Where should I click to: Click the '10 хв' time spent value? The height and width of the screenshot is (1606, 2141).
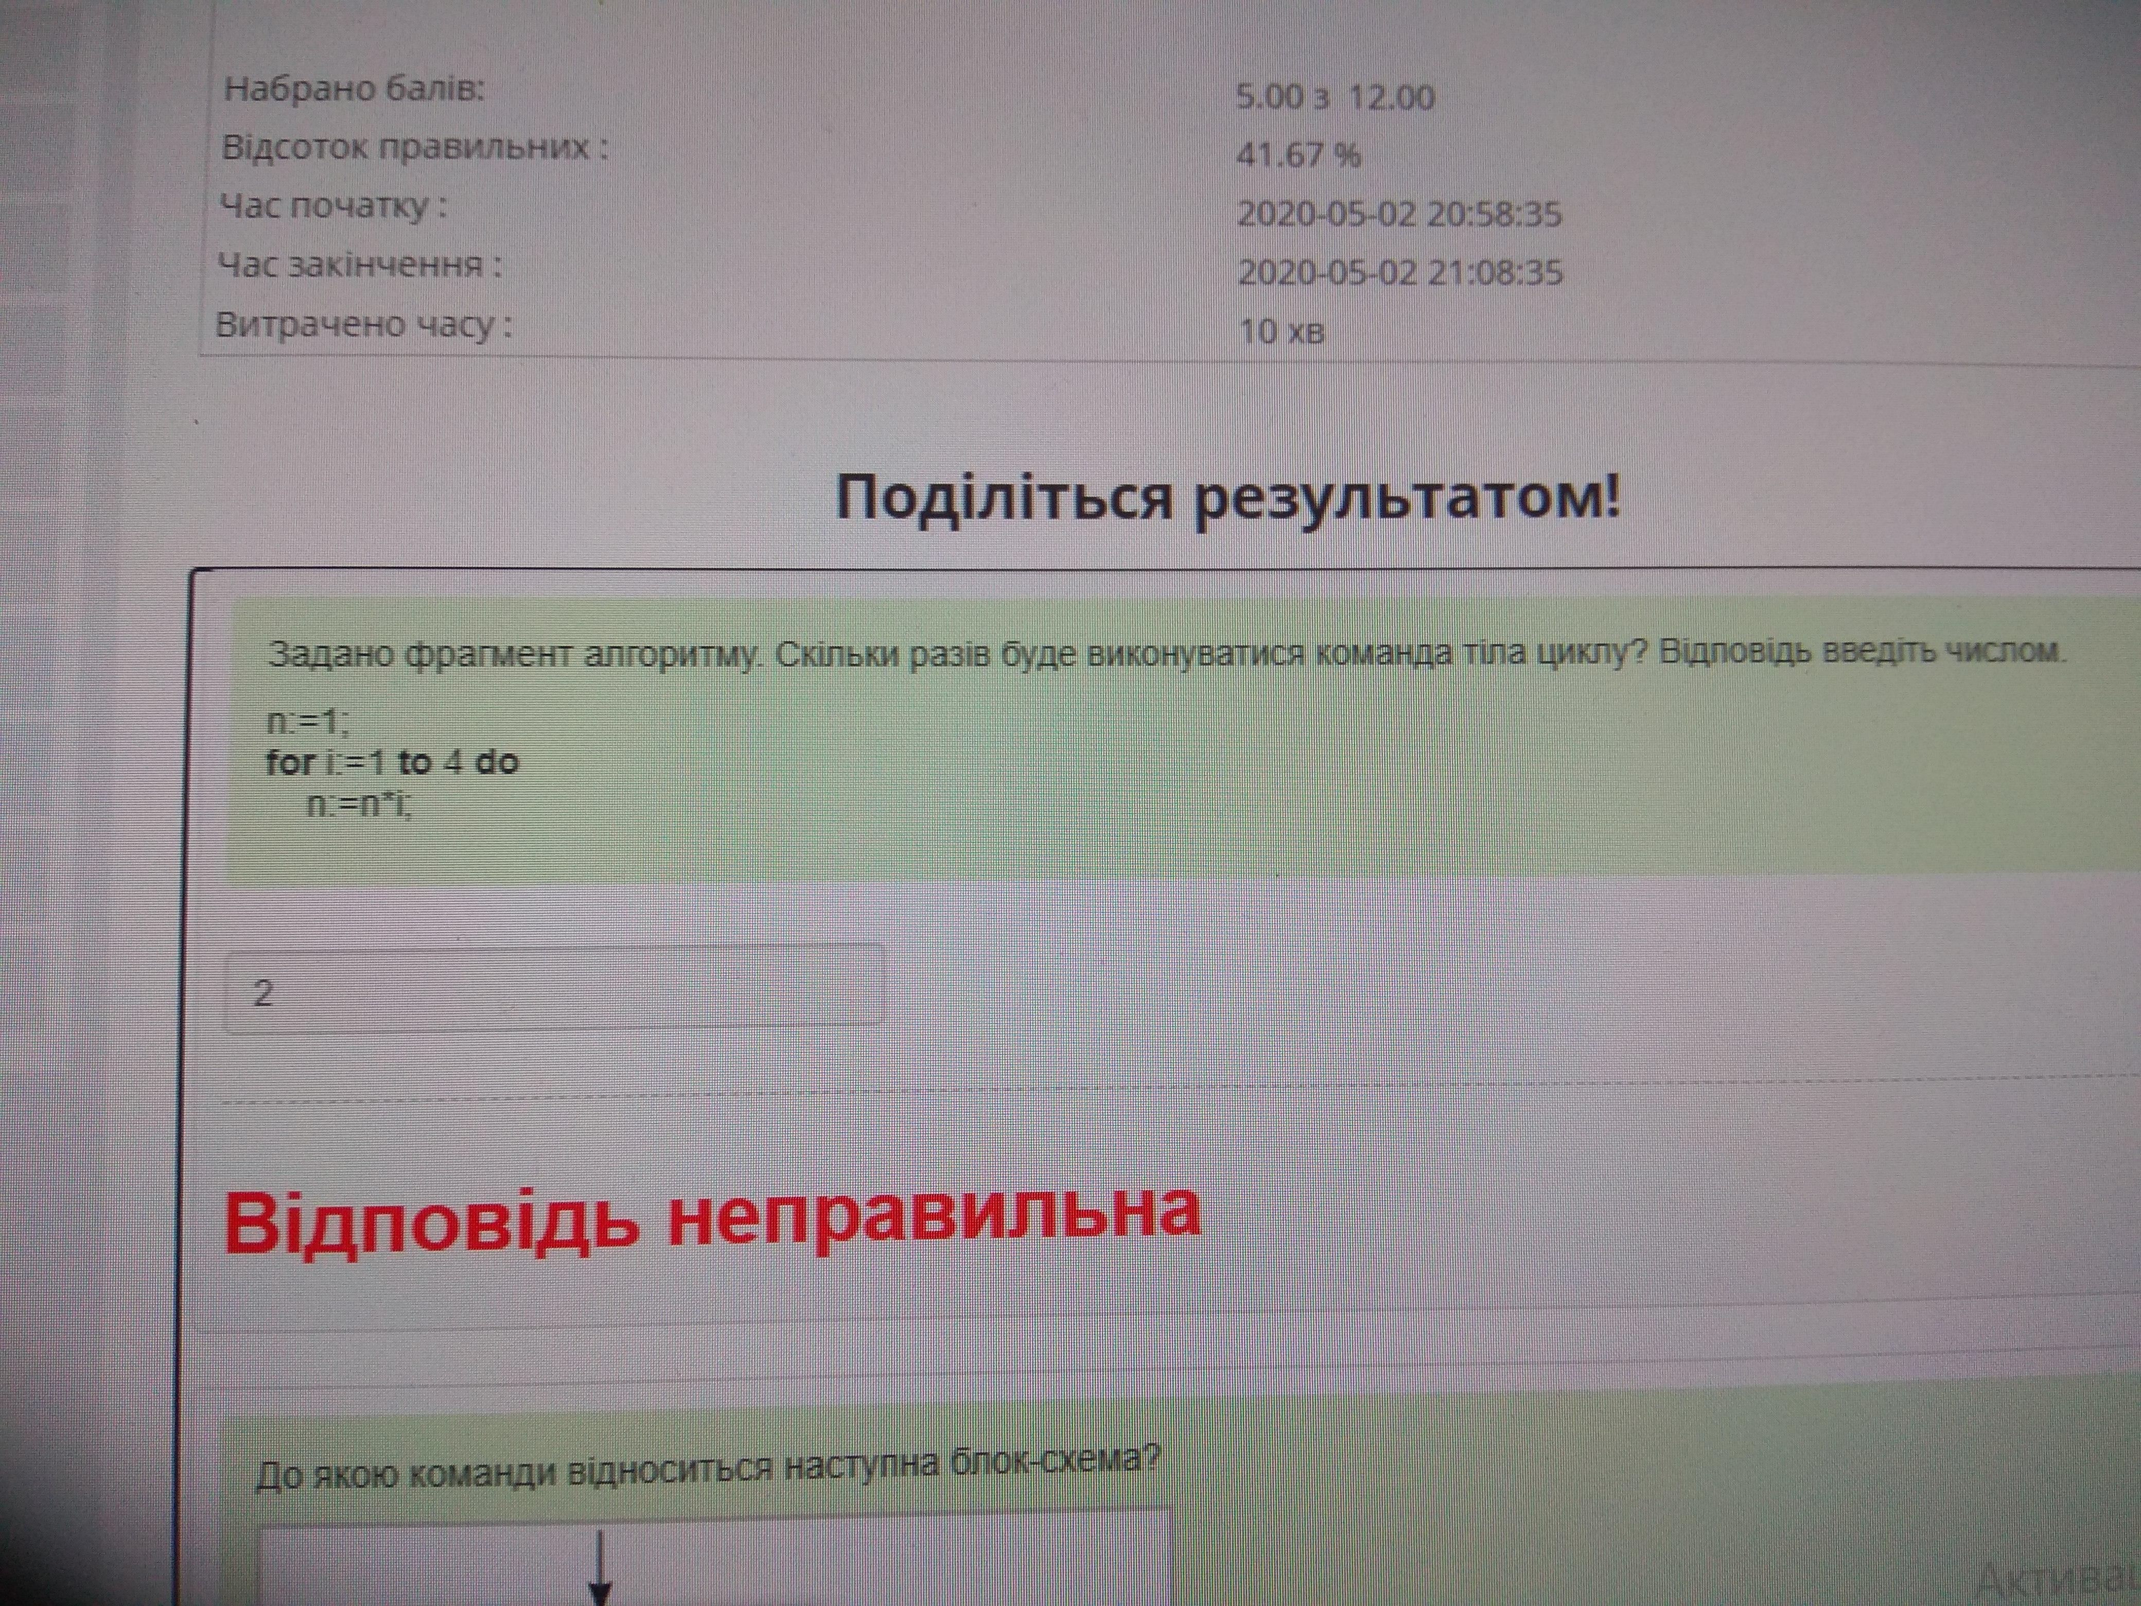(1282, 332)
